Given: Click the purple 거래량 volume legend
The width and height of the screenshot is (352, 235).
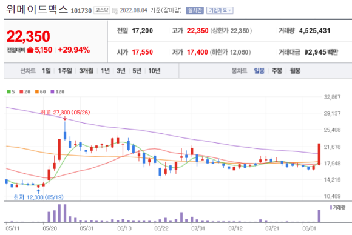Looking at the screenshot, I should [337, 208].
